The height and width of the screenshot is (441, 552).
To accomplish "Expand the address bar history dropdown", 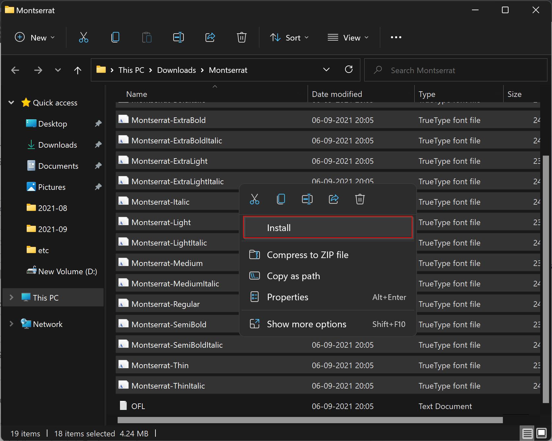I will (326, 70).
